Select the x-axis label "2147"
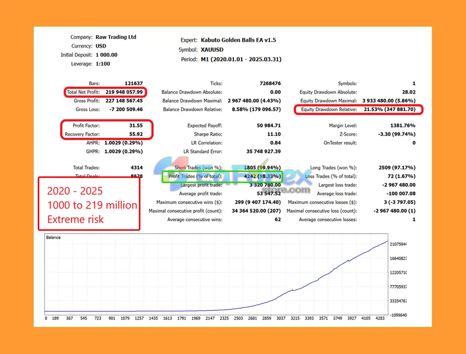Screen dimensions: 466x354 click(x=210, y=318)
